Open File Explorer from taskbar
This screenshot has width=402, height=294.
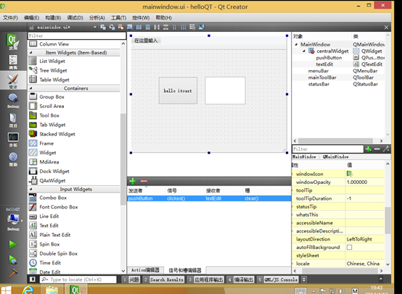point(52,290)
